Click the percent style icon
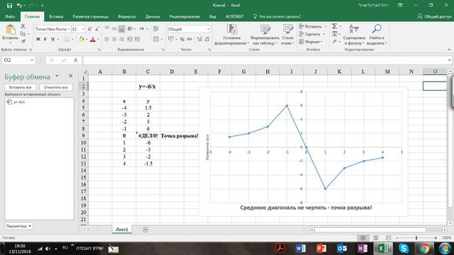 pyautogui.click(x=182, y=39)
